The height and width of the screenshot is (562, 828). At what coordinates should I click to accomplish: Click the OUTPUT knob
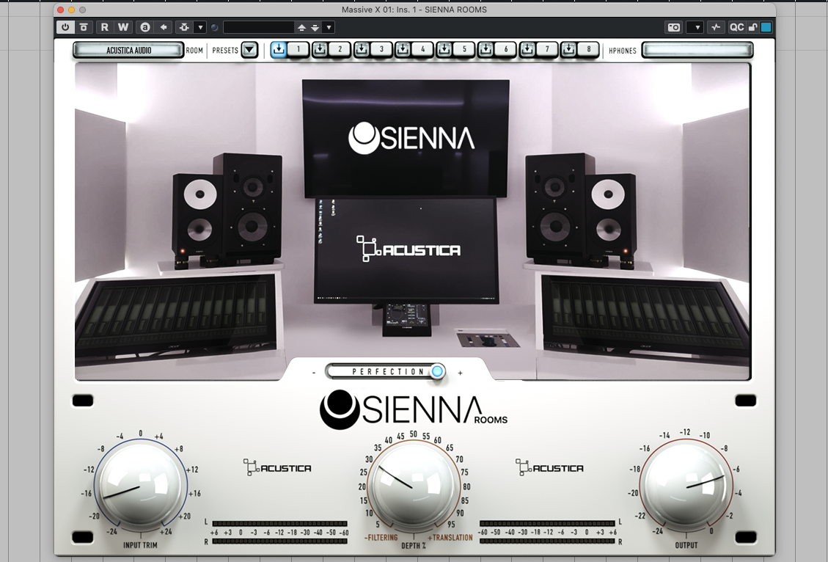(688, 485)
